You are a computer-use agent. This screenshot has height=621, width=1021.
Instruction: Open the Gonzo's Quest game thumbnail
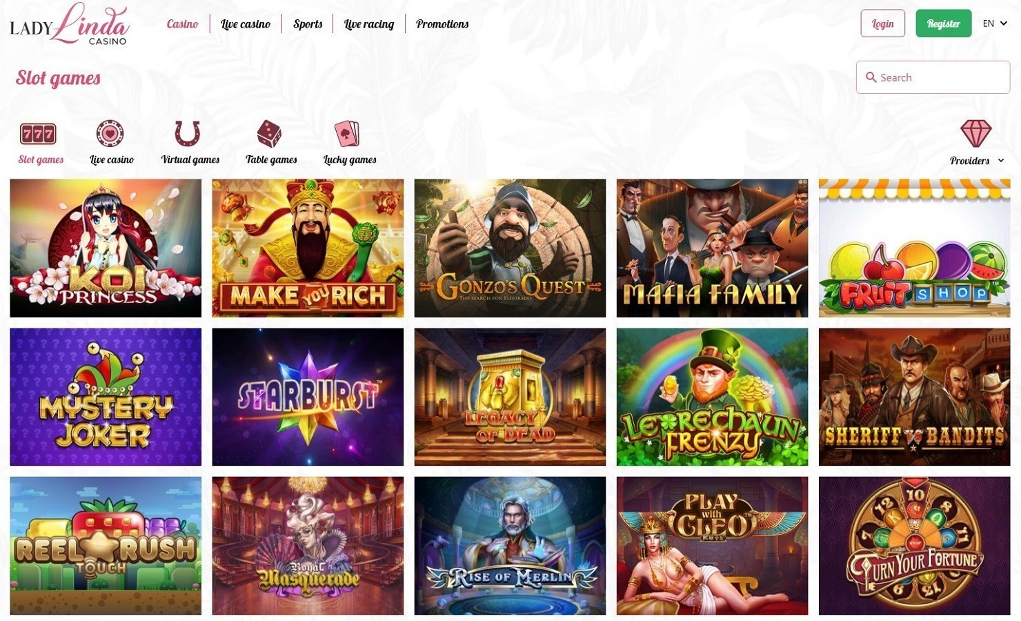click(x=510, y=248)
